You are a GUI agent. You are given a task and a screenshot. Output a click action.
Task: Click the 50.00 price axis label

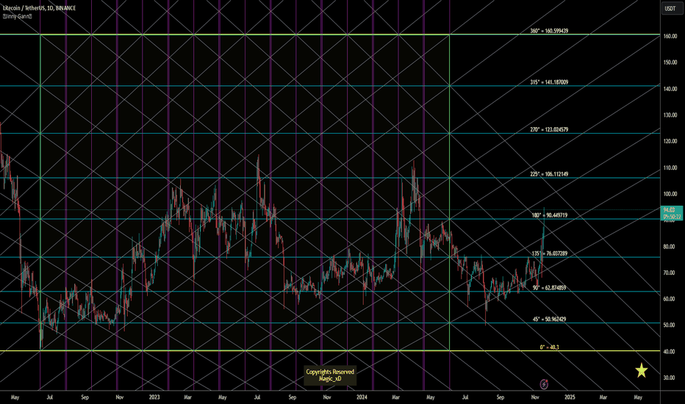(670, 325)
